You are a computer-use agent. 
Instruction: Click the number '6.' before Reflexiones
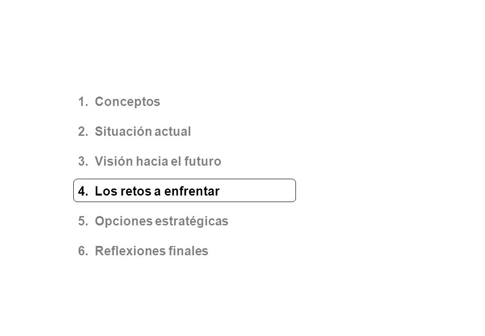click(83, 251)
